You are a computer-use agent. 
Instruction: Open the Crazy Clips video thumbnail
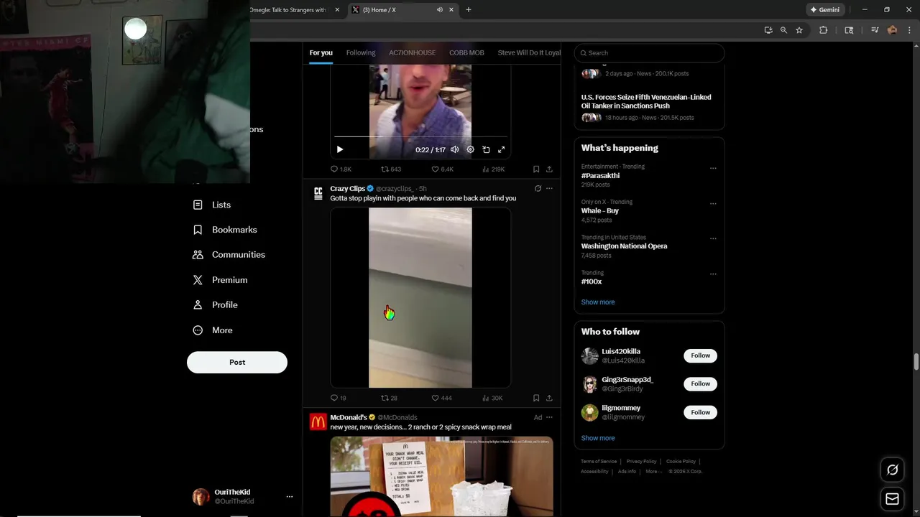(420, 298)
